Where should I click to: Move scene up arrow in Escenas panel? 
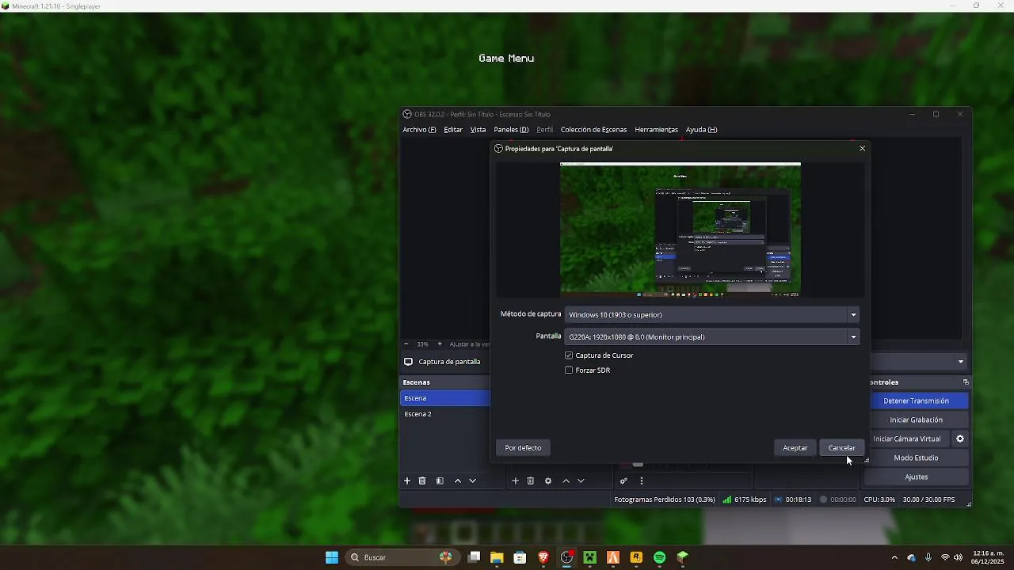coord(458,481)
